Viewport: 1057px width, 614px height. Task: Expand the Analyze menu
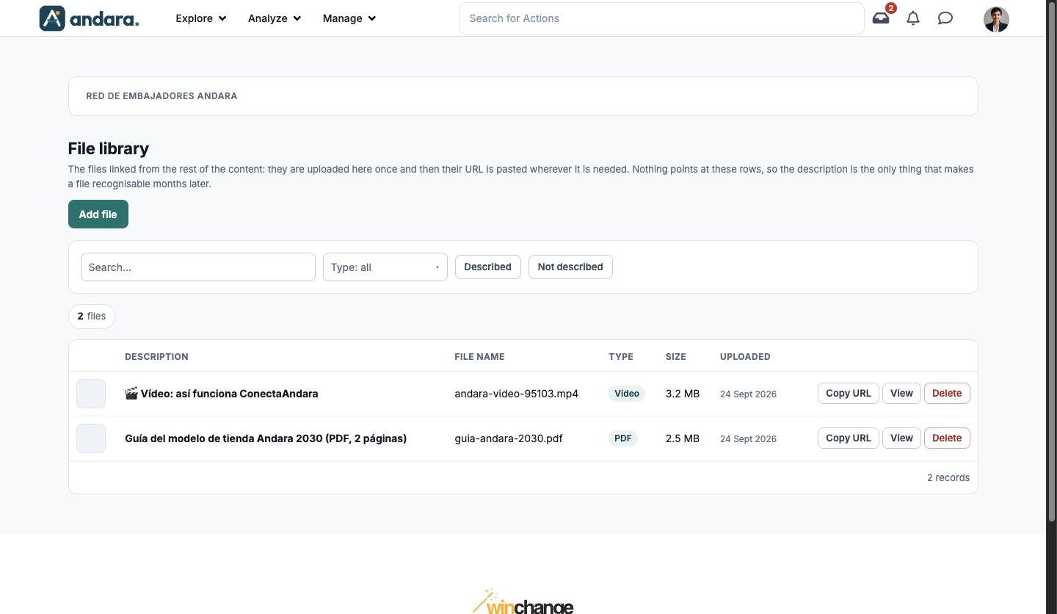[x=275, y=18]
